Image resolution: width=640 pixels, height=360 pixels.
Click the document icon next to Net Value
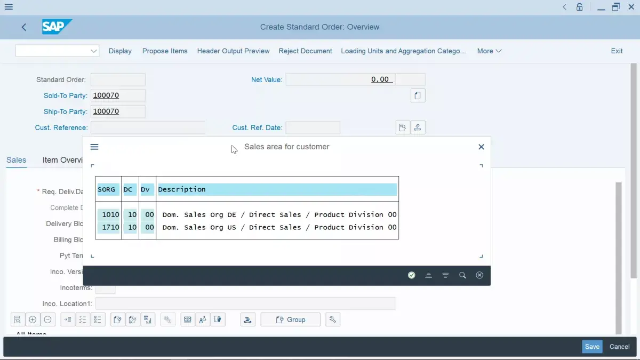(x=418, y=95)
